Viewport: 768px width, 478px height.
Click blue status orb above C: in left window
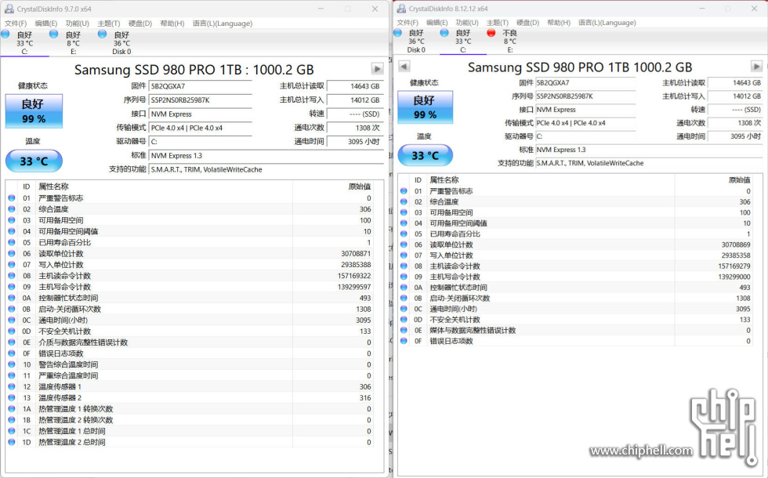[5, 34]
